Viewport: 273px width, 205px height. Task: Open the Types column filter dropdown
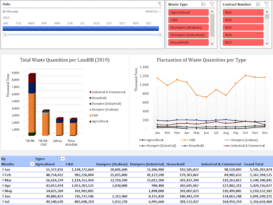(x=63, y=159)
